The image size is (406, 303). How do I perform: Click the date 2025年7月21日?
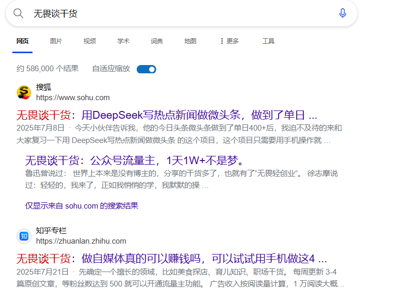(42, 272)
